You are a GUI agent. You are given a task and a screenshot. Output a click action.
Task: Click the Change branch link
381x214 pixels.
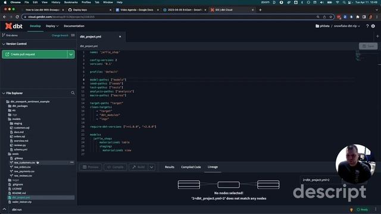point(60,36)
